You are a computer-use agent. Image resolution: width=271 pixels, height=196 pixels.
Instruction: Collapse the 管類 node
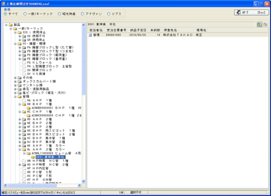coord(15,97)
